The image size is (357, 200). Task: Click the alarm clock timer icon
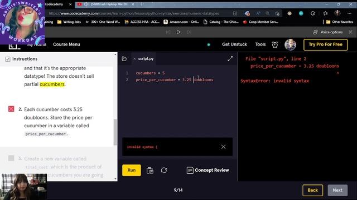(x=275, y=44)
